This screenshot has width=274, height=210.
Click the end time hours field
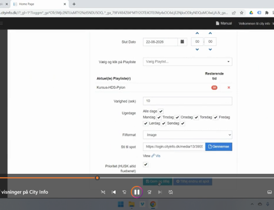197,42
